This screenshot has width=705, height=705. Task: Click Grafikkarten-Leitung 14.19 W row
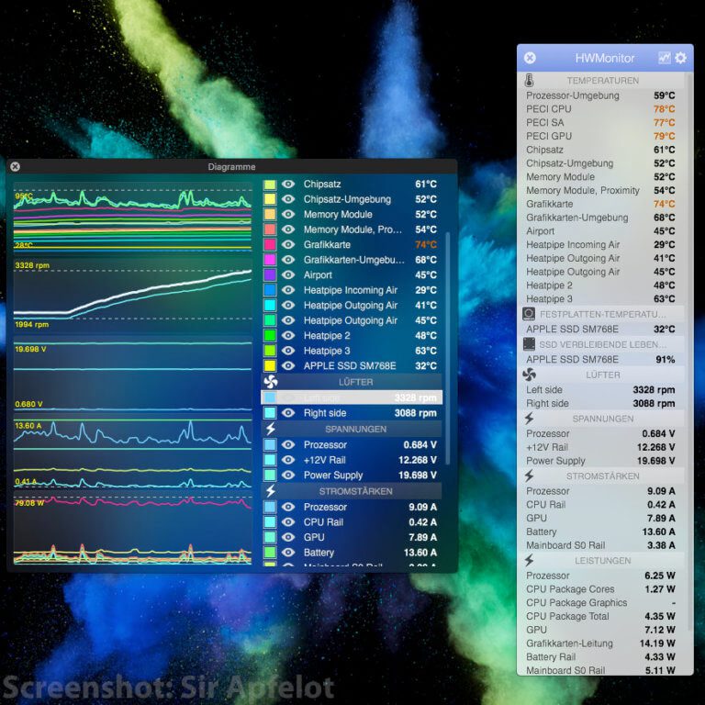pyautogui.click(x=600, y=643)
